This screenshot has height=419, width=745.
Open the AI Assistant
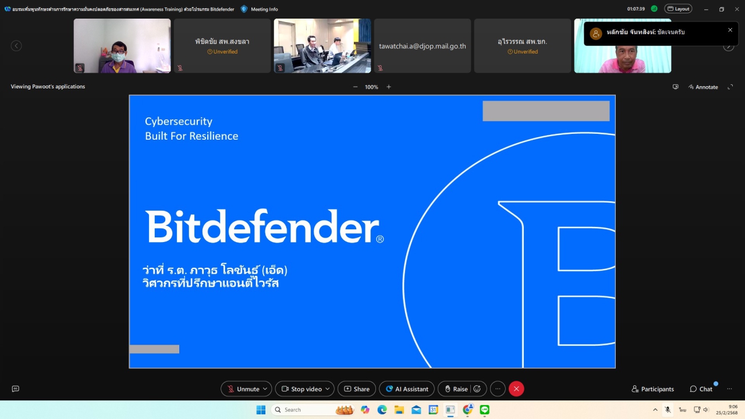pyautogui.click(x=407, y=389)
